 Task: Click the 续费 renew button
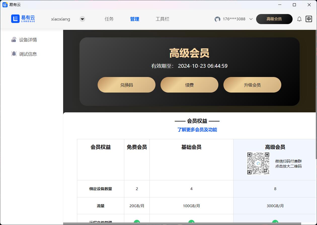click(189, 85)
